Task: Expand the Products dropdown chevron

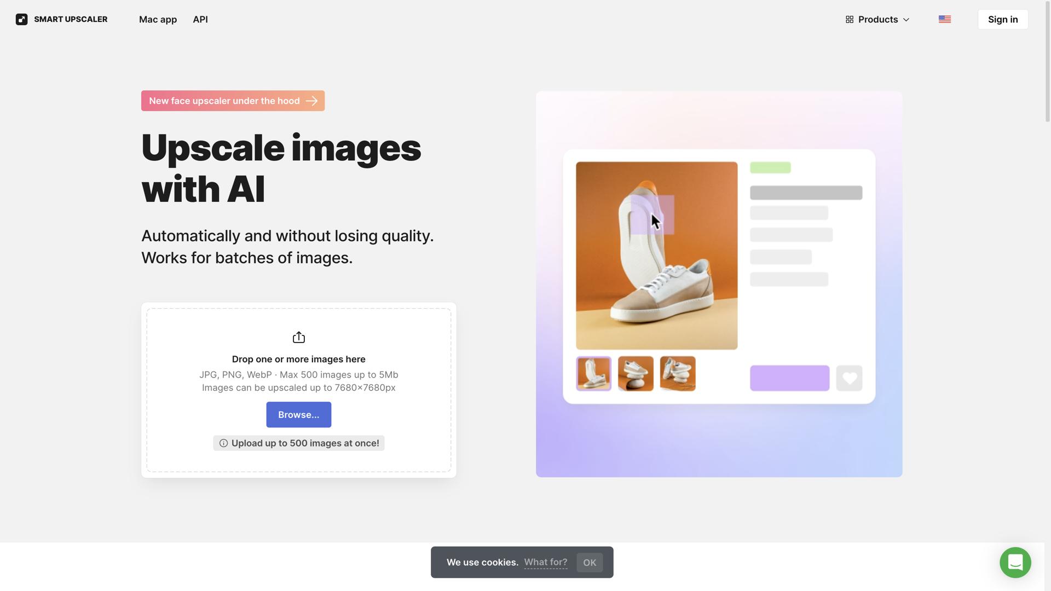Action: pos(906,20)
